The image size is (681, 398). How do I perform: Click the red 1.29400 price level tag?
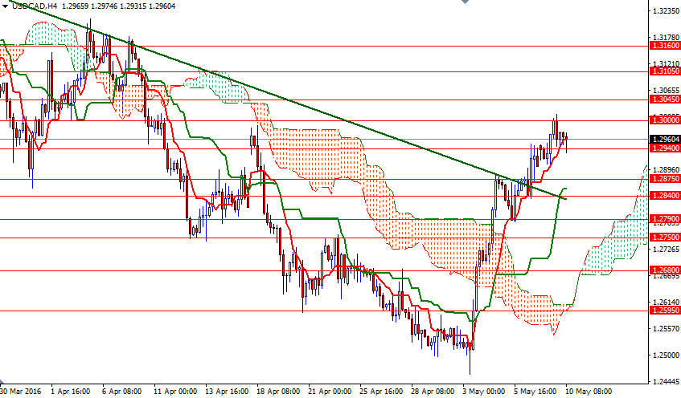click(663, 148)
